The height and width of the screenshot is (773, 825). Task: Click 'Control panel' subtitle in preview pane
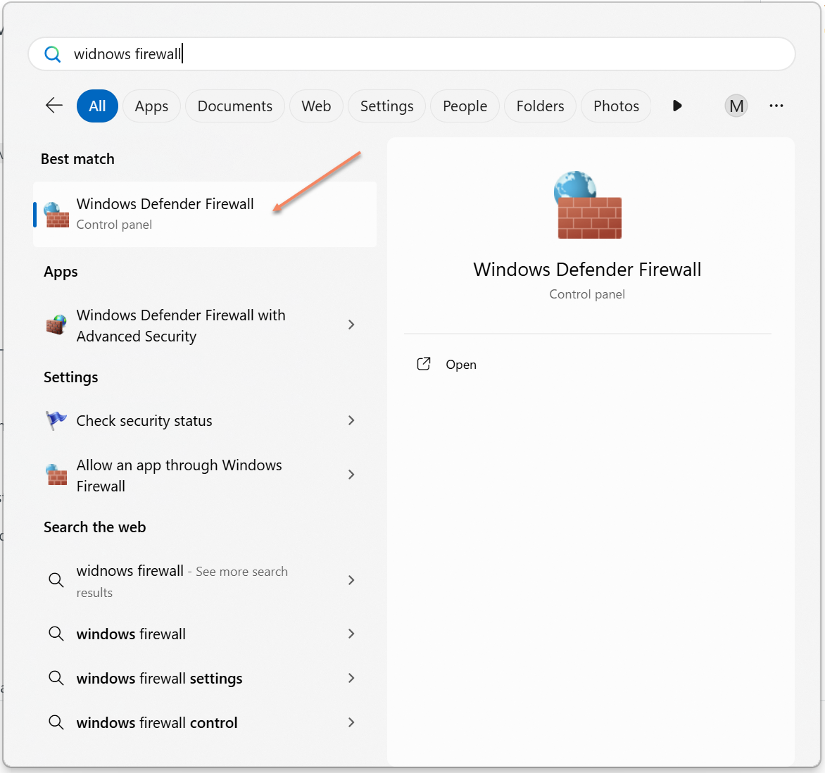click(x=587, y=294)
